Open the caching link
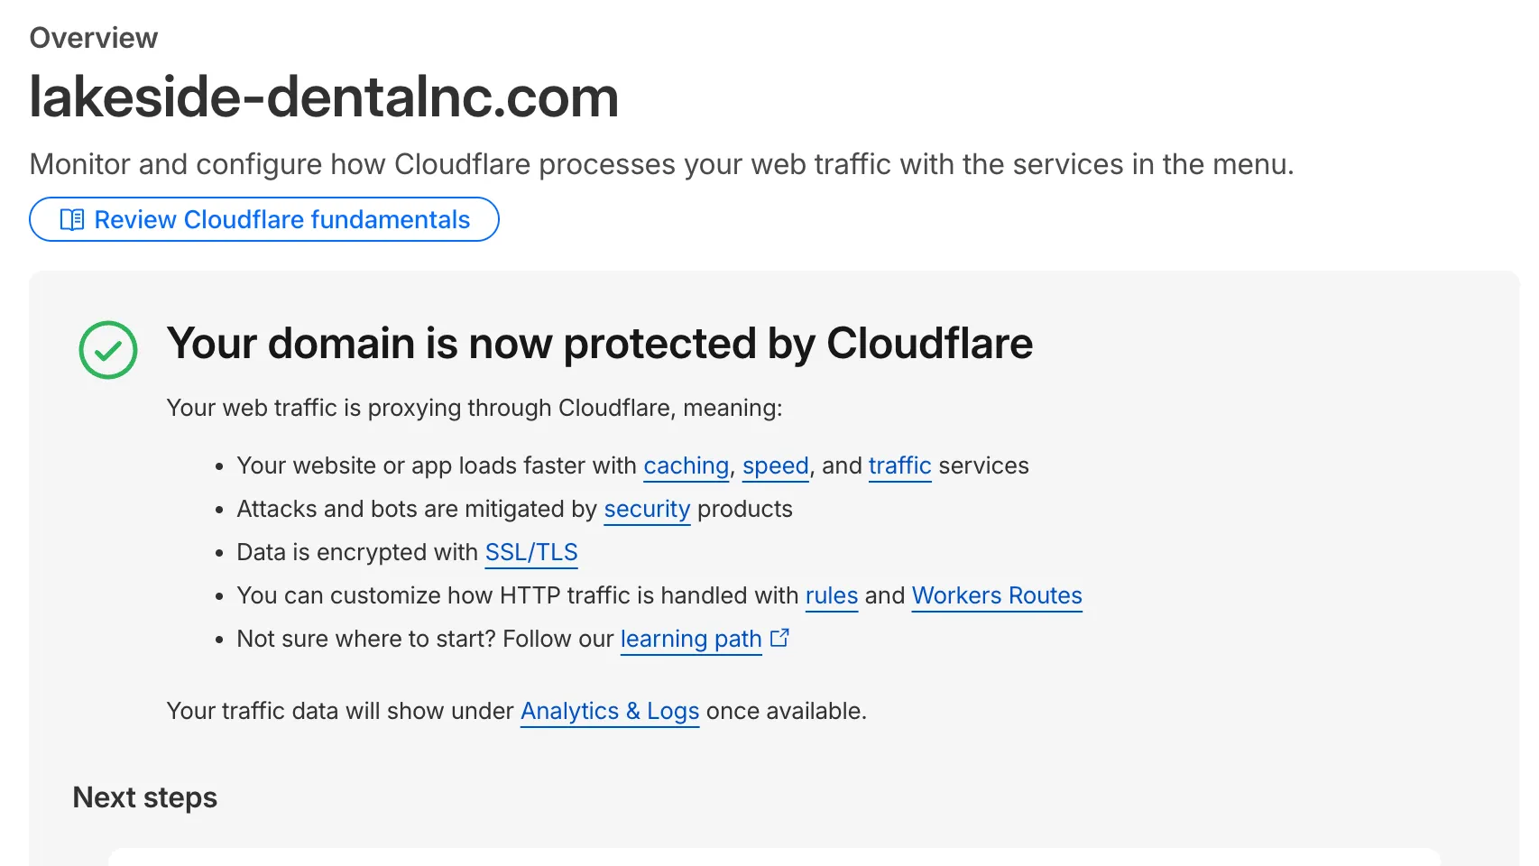The image size is (1539, 866). (686, 465)
